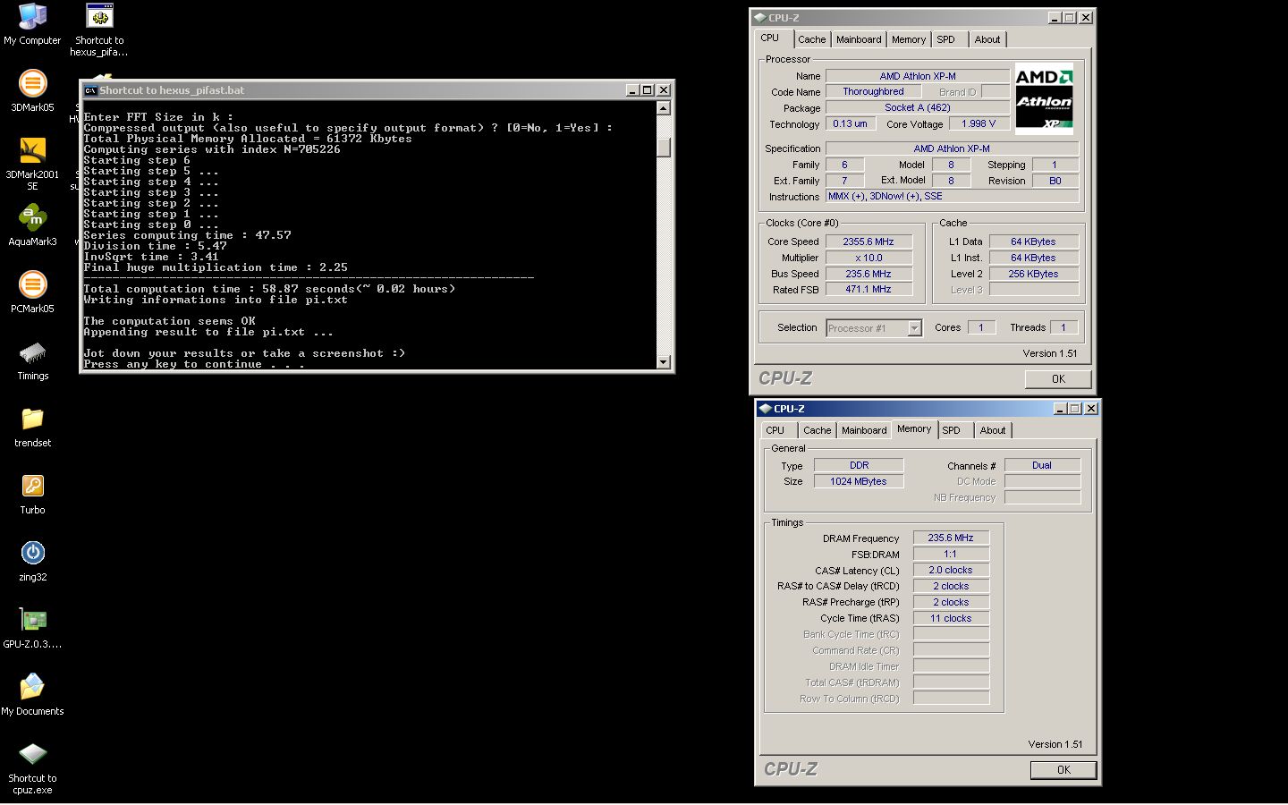Click the Technology value 0.13 um

point(850,124)
